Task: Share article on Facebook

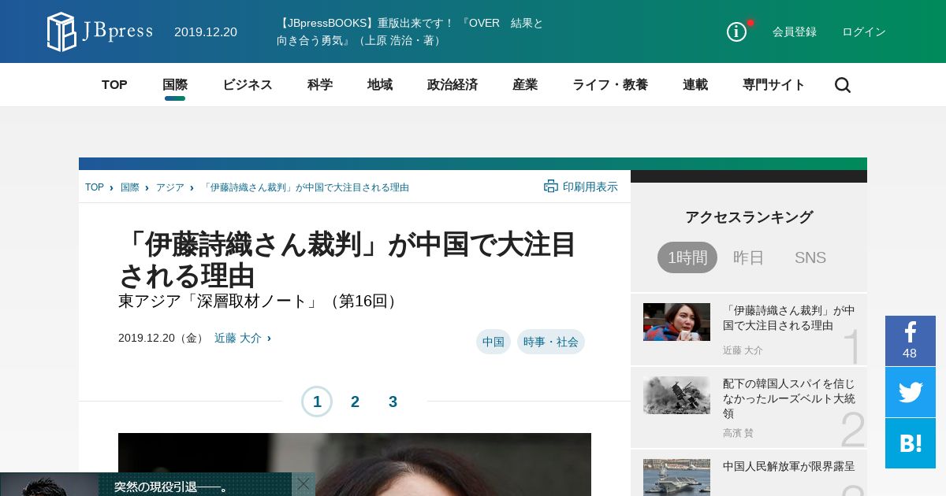Action: (911, 341)
